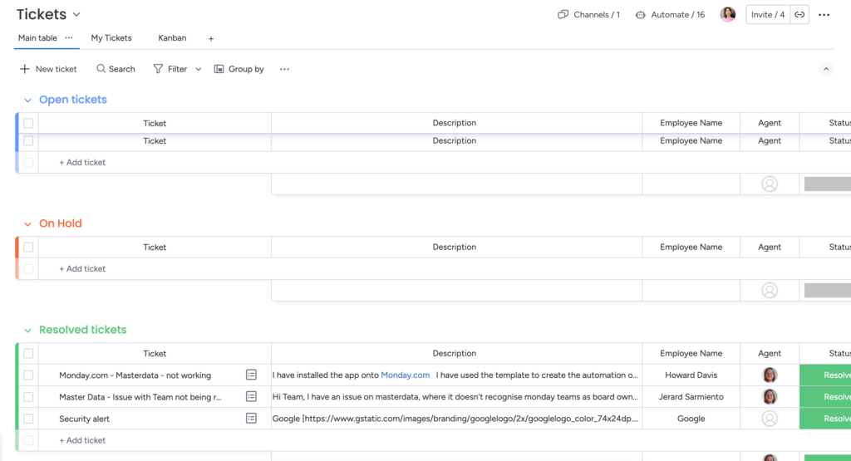Viewport: 851px width, 461px height.
Task: Open updates icon for Security alert ticket
Action: coord(251,419)
